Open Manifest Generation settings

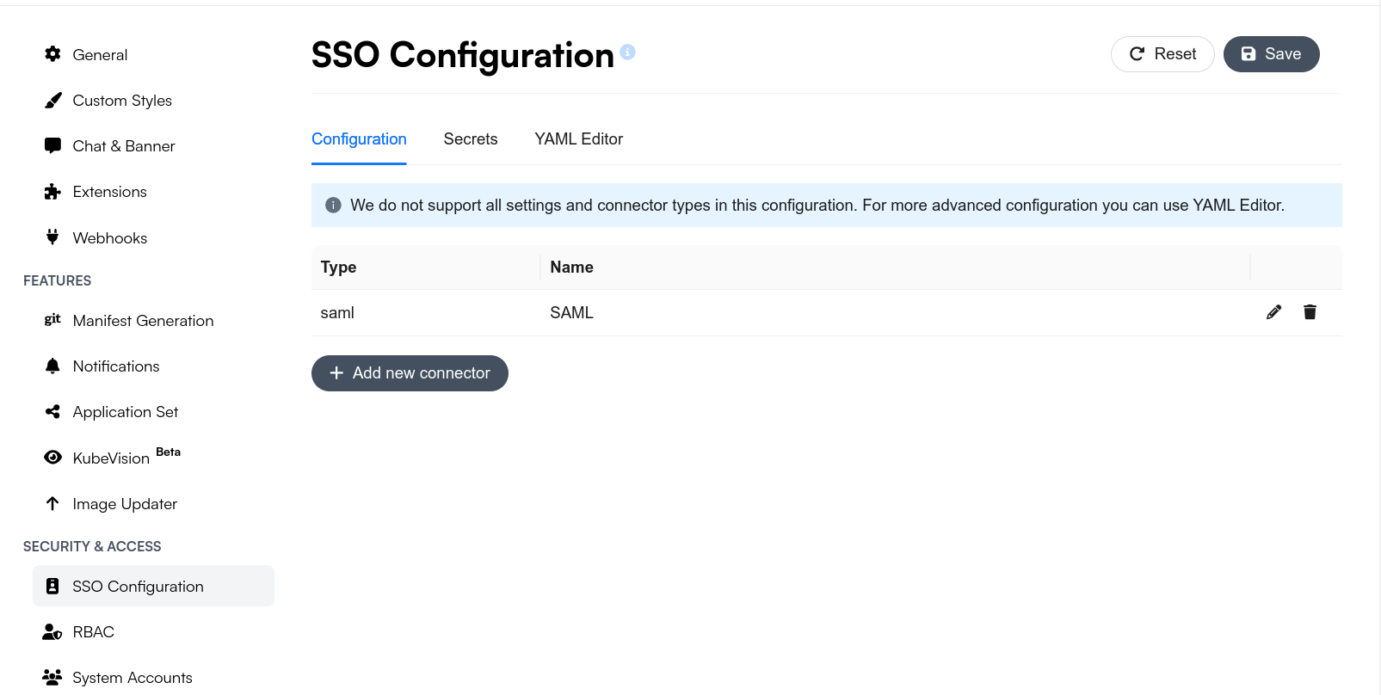(153, 321)
